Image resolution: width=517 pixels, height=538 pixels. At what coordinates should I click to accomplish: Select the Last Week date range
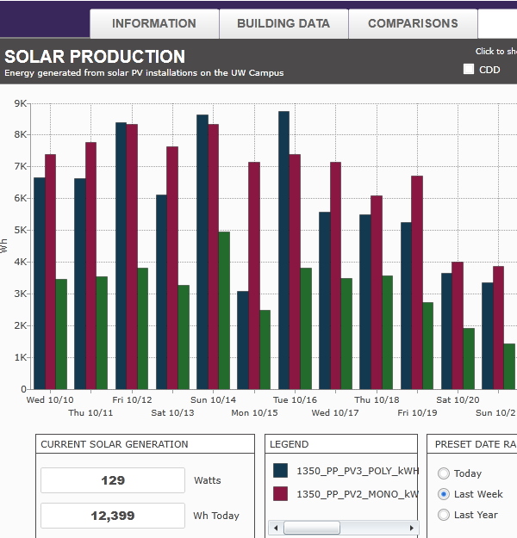(x=444, y=494)
